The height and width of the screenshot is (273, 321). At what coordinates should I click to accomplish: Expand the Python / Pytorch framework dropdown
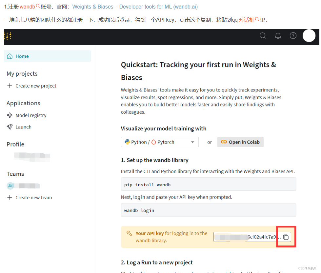(x=160, y=142)
